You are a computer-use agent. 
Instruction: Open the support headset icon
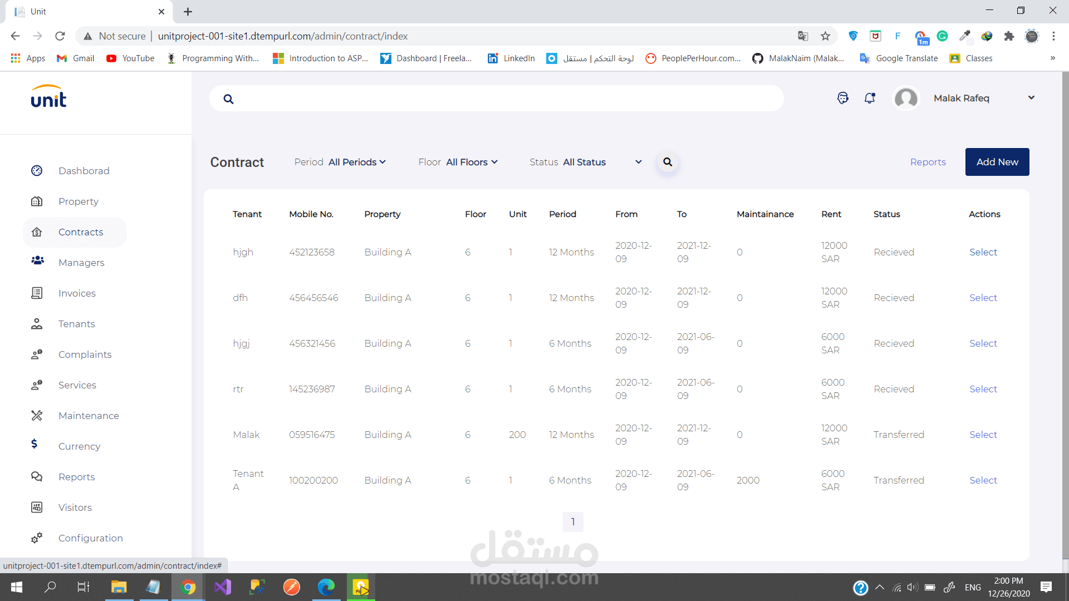click(842, 98)
